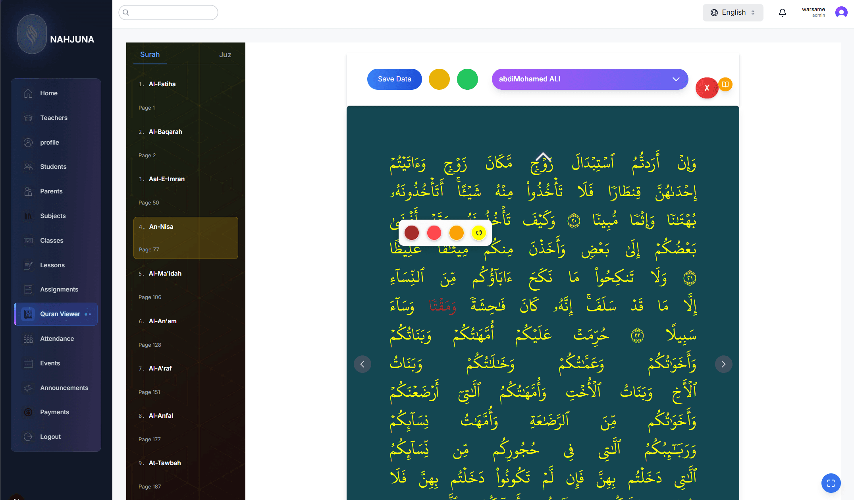Click verse 21 end marker
The height and width of the screenshot is (500, 854).
pos(690,278)
